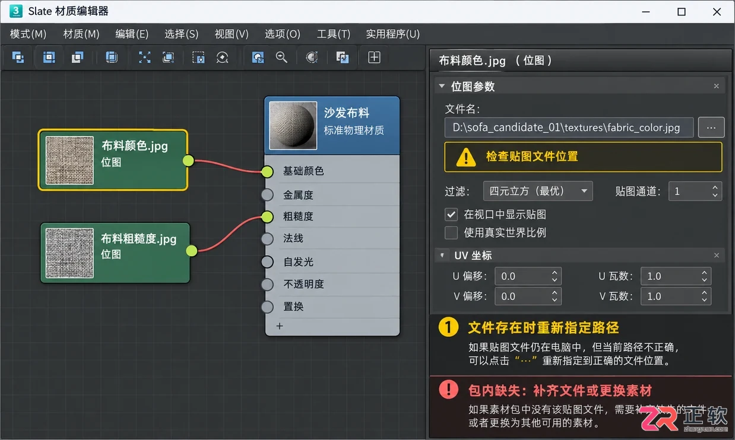Click the stacked layers toolbar icon
The width and height of the screenshot is (735, 440).
tap(112, 58)
